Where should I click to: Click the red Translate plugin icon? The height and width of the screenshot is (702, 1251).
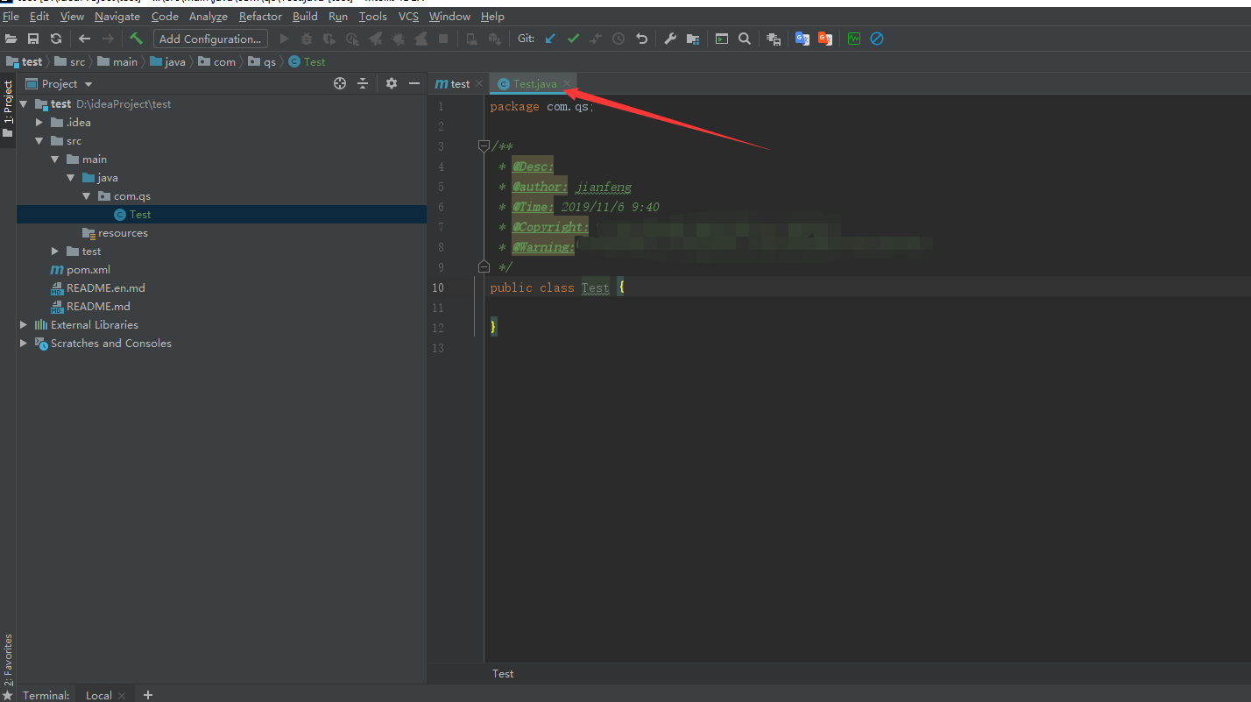[x=824, y=39]
